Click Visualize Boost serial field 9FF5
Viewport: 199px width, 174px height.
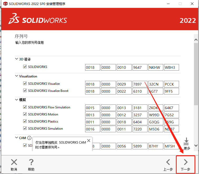(x=171, y=91)
